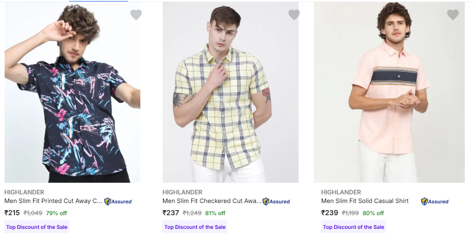This screenshot has width=475, height=236.
Task: Toggle wishlist heart on checkered shirt
Action: pyautogui.click(x=294, y=15)
